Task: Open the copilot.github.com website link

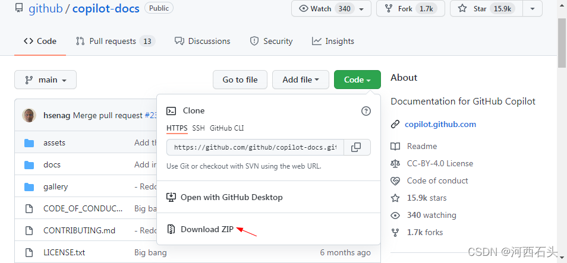Action: pos(440,124)
